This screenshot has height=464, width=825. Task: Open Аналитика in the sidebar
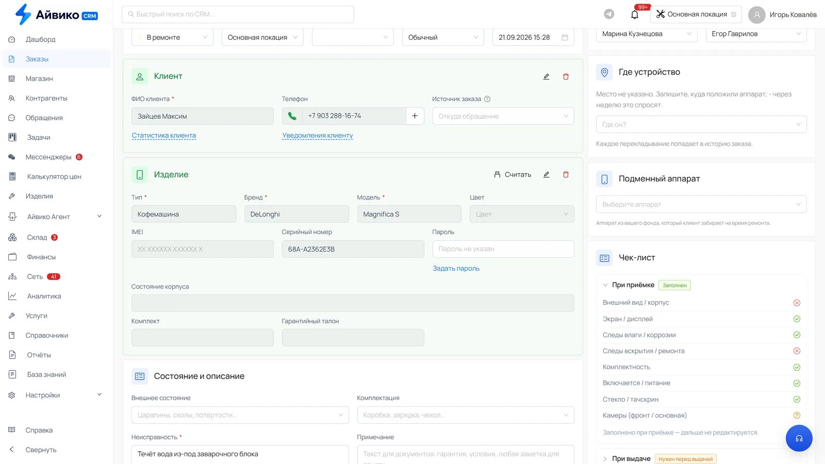click(56, 296)
